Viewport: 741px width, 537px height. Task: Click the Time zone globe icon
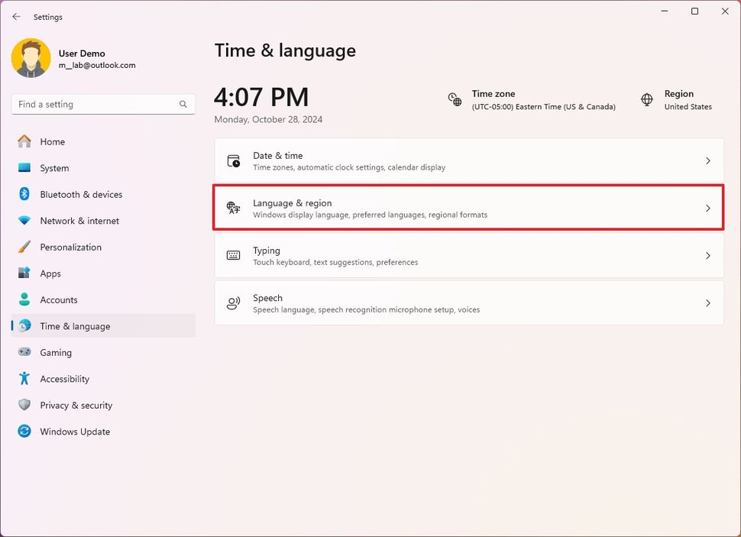coord(455,100)
